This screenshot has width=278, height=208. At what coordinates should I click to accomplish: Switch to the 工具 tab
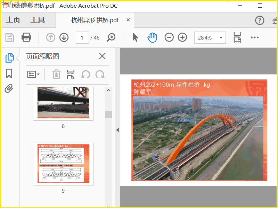(x=38, y=20)
